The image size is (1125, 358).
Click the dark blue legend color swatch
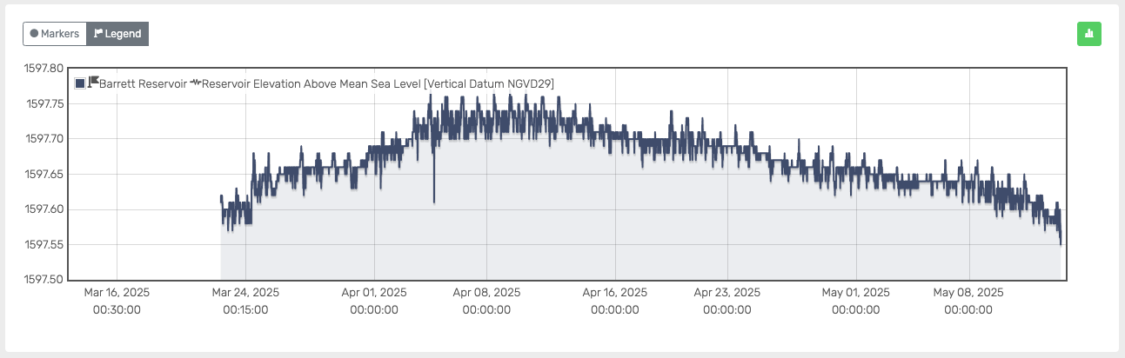click(80, 83)
